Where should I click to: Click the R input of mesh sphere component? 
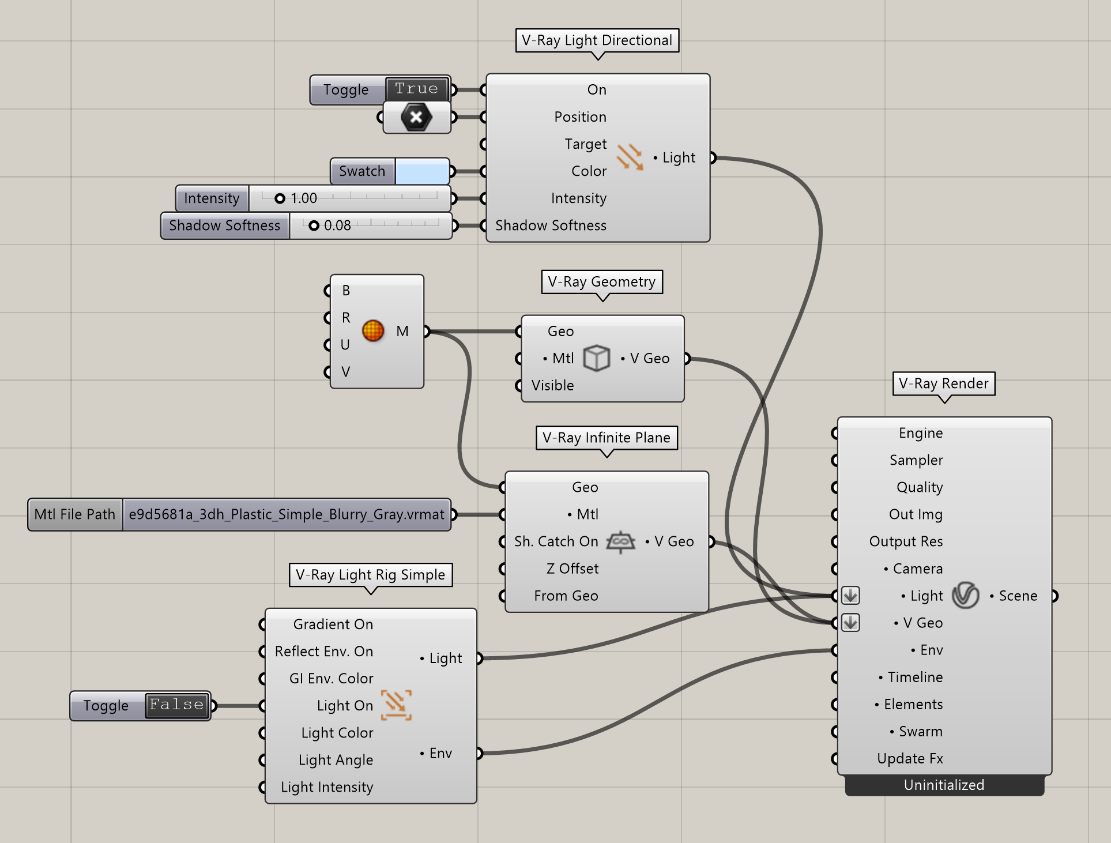[346, 318]
